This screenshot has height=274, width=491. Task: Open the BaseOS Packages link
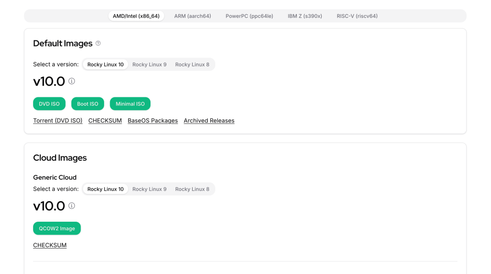152,120
